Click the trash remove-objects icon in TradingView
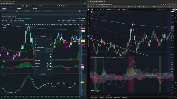Image resolution: width=177 pixels, height=99 pixels. tap(88, 46)
